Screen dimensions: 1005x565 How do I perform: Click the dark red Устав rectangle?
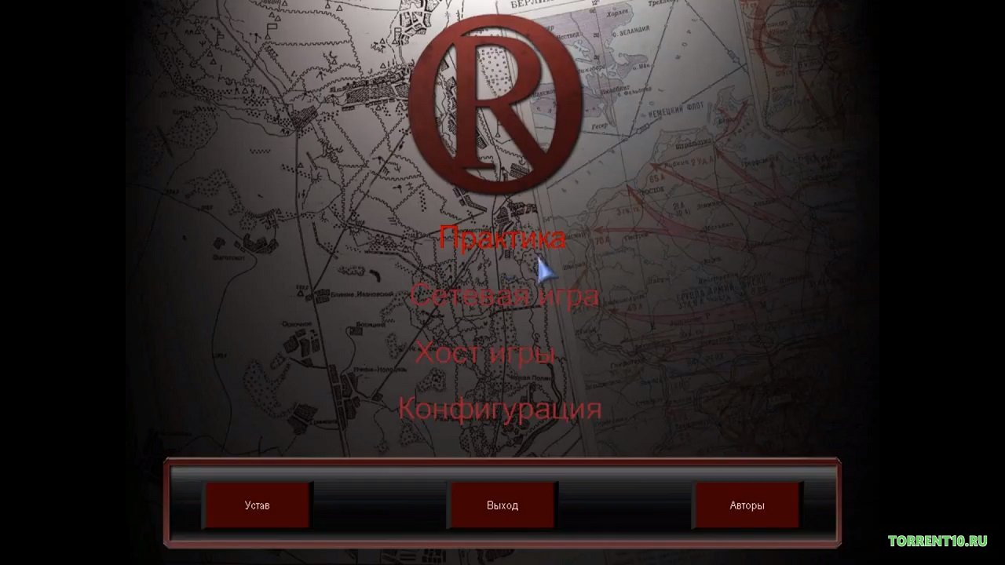pos(258,505)
